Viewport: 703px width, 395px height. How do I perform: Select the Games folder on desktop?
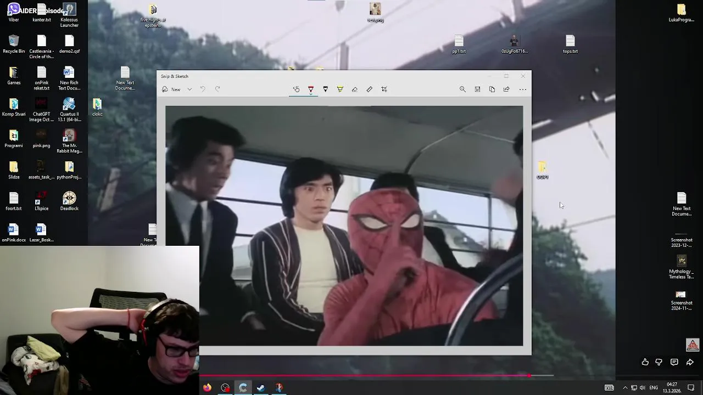14,76
